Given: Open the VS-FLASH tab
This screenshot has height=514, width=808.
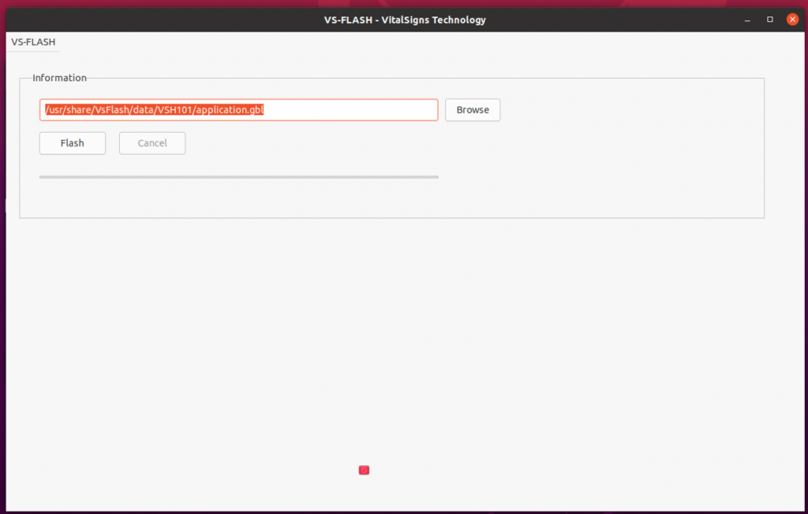Looking at the screenshot, I should click(x=33, y=42).
